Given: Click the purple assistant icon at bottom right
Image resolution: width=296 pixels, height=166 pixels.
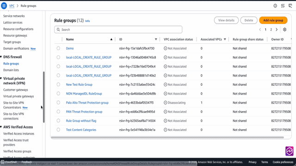Looking at the screenshot, I should (289, 151).
